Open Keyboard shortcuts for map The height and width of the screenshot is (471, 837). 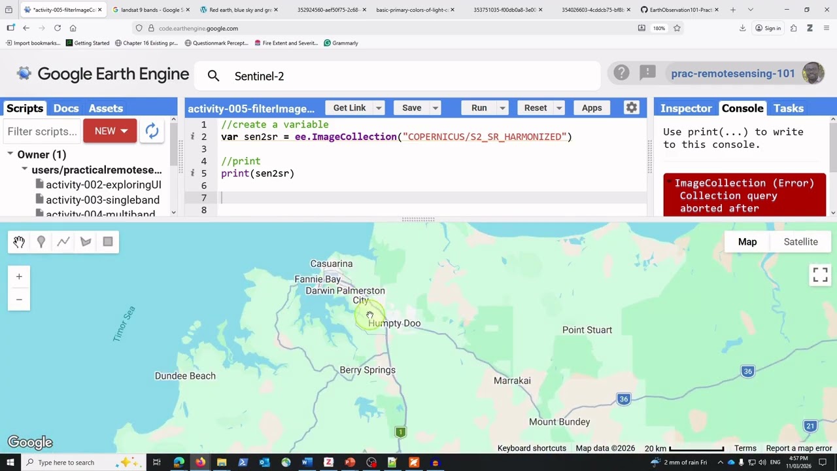[x=532, y=448]
